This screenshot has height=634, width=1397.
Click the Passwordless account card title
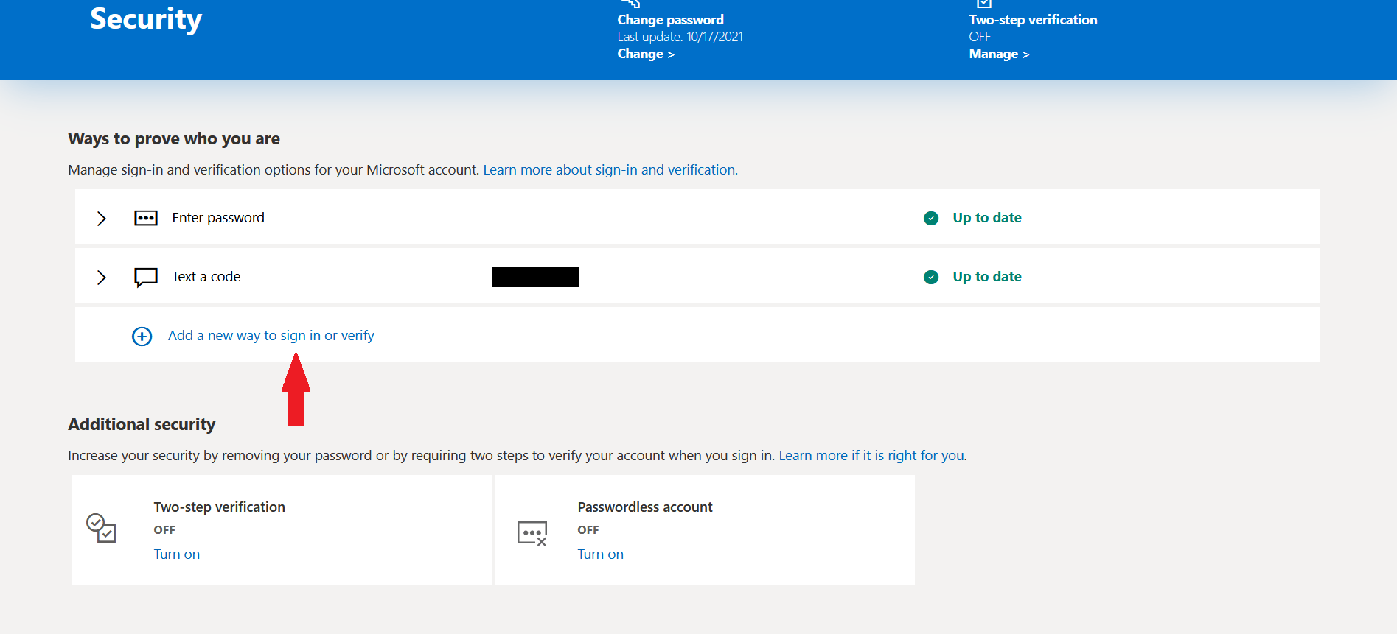click(645, 507)
